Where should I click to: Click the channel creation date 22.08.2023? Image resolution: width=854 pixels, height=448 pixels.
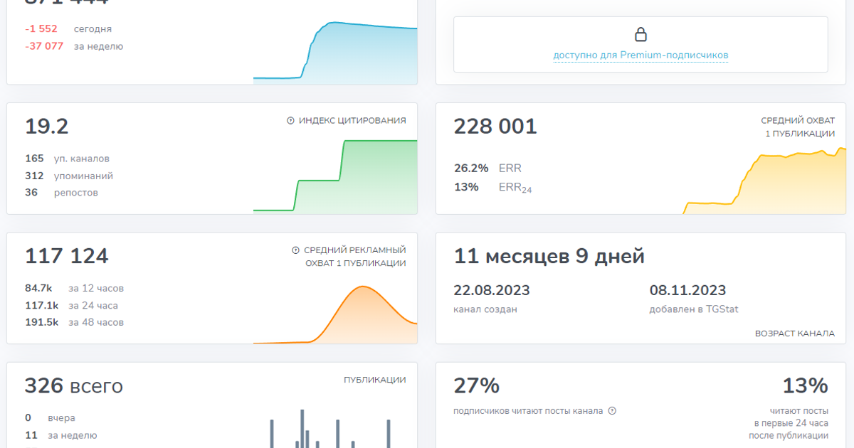click(492, 290)
